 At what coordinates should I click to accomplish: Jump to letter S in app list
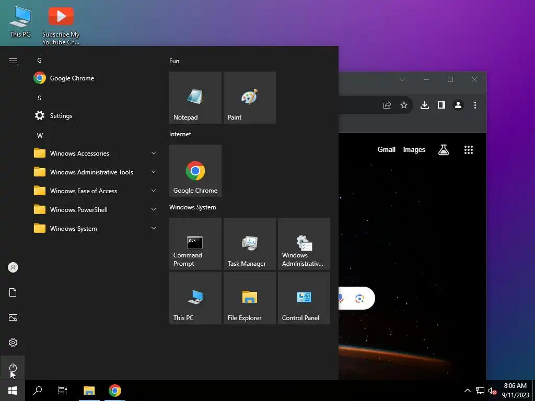click(39, 98)
